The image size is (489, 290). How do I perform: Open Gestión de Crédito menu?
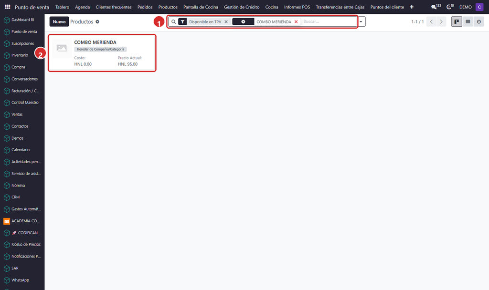[242, 7]
